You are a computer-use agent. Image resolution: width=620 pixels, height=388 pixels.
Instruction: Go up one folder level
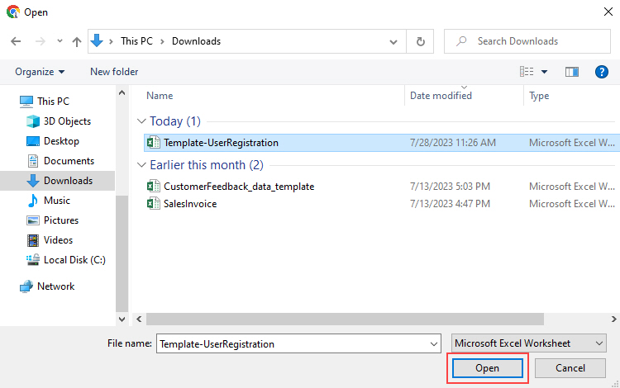77,41
